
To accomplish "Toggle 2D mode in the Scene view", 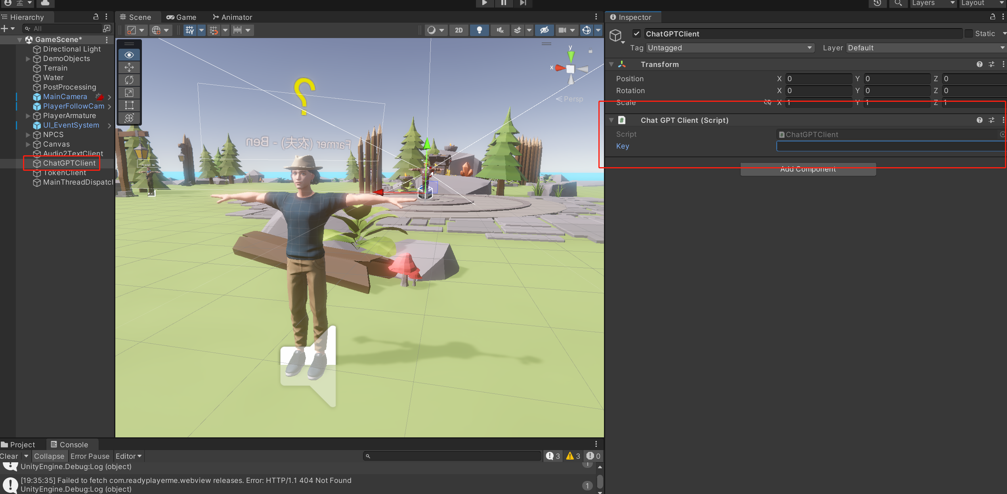I will pyautogui.click(x=459, y=30).
